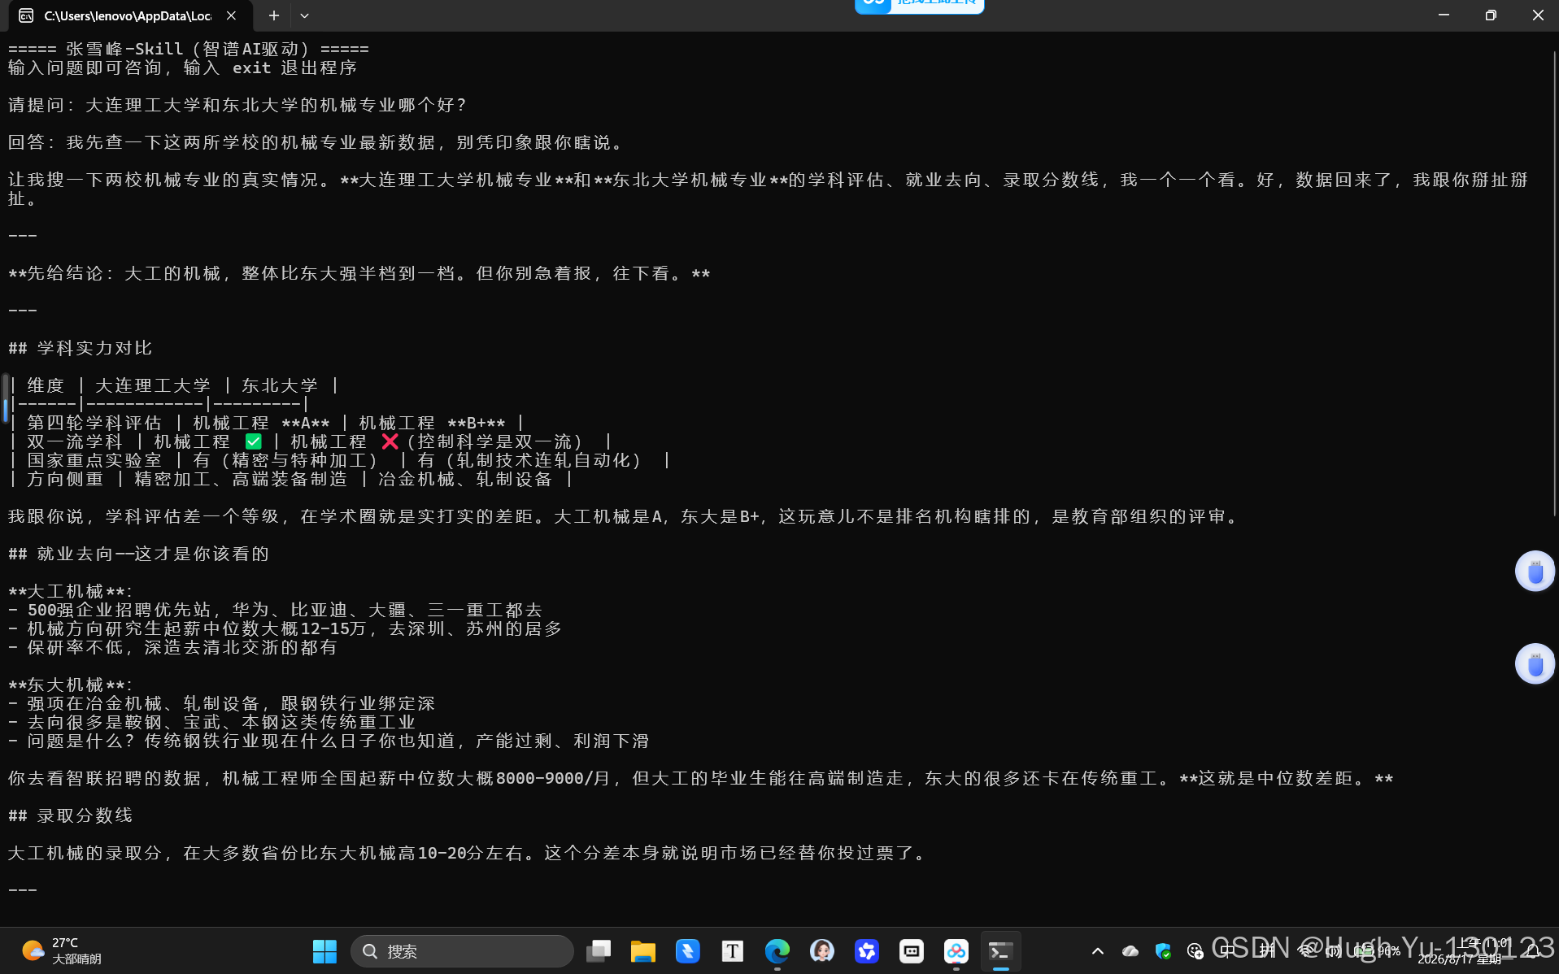Click the line '保研率不低, 深造去清北交浙的都有'
The width and height of the screenshot is (1559, 974).
172,647
